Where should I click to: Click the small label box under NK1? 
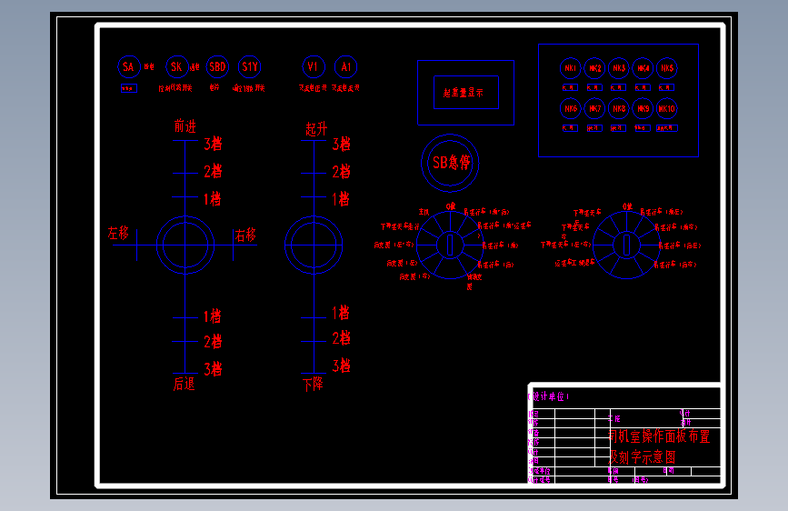tap(570, 87)
